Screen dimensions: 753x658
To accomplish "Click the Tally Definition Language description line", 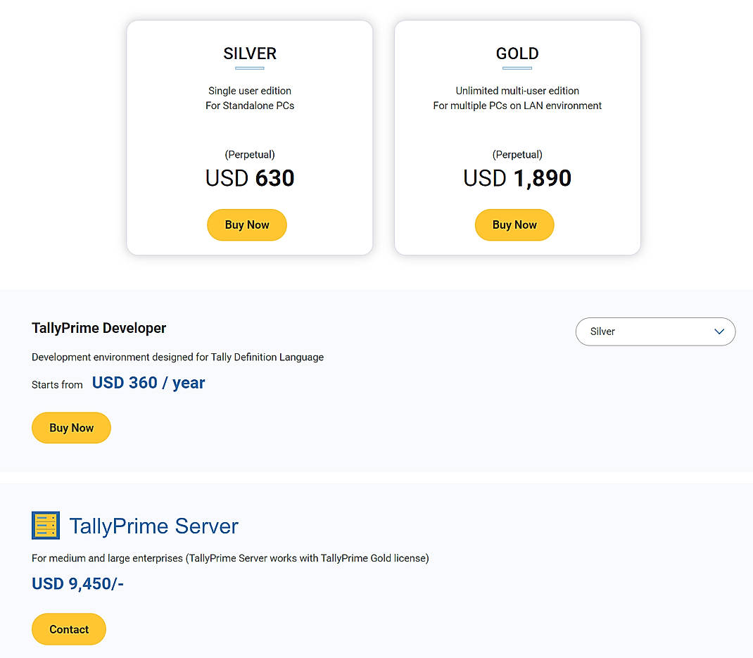I will tap(177, 357).
